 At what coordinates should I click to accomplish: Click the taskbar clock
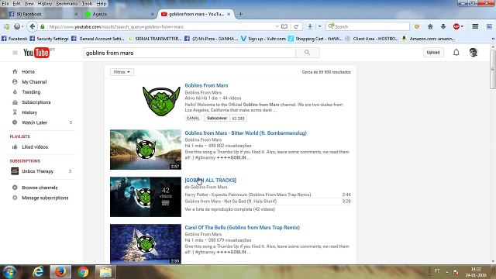(x=476, y=272)
